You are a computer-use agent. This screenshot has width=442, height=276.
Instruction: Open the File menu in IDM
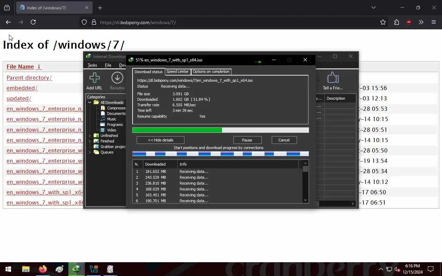tap(108, 65)
